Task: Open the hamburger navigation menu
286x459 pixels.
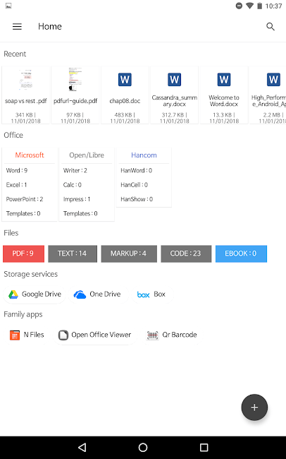Action: (x=17, y=27)
